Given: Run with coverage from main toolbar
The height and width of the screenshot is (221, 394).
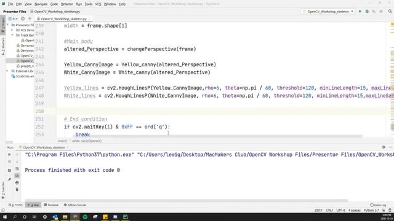Looking at the screenshot, I should (374, 12).
